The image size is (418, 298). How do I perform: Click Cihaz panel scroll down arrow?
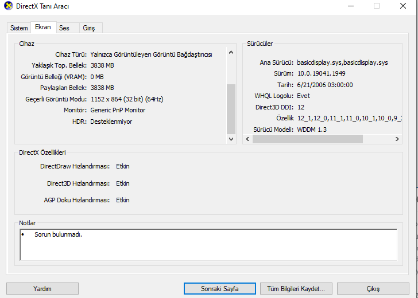[x=231, y=139]
